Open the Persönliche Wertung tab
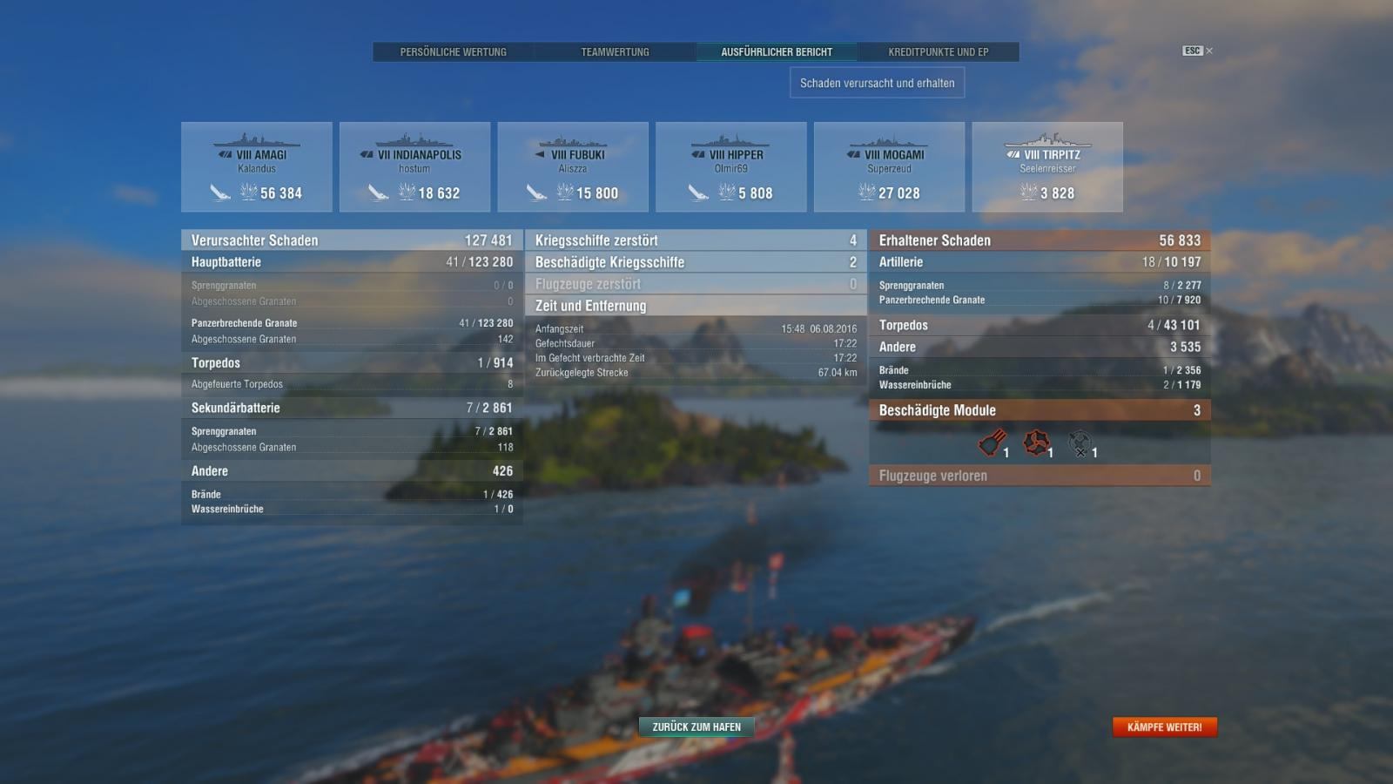The image size is (1393, 784). (x=453, y=52)
